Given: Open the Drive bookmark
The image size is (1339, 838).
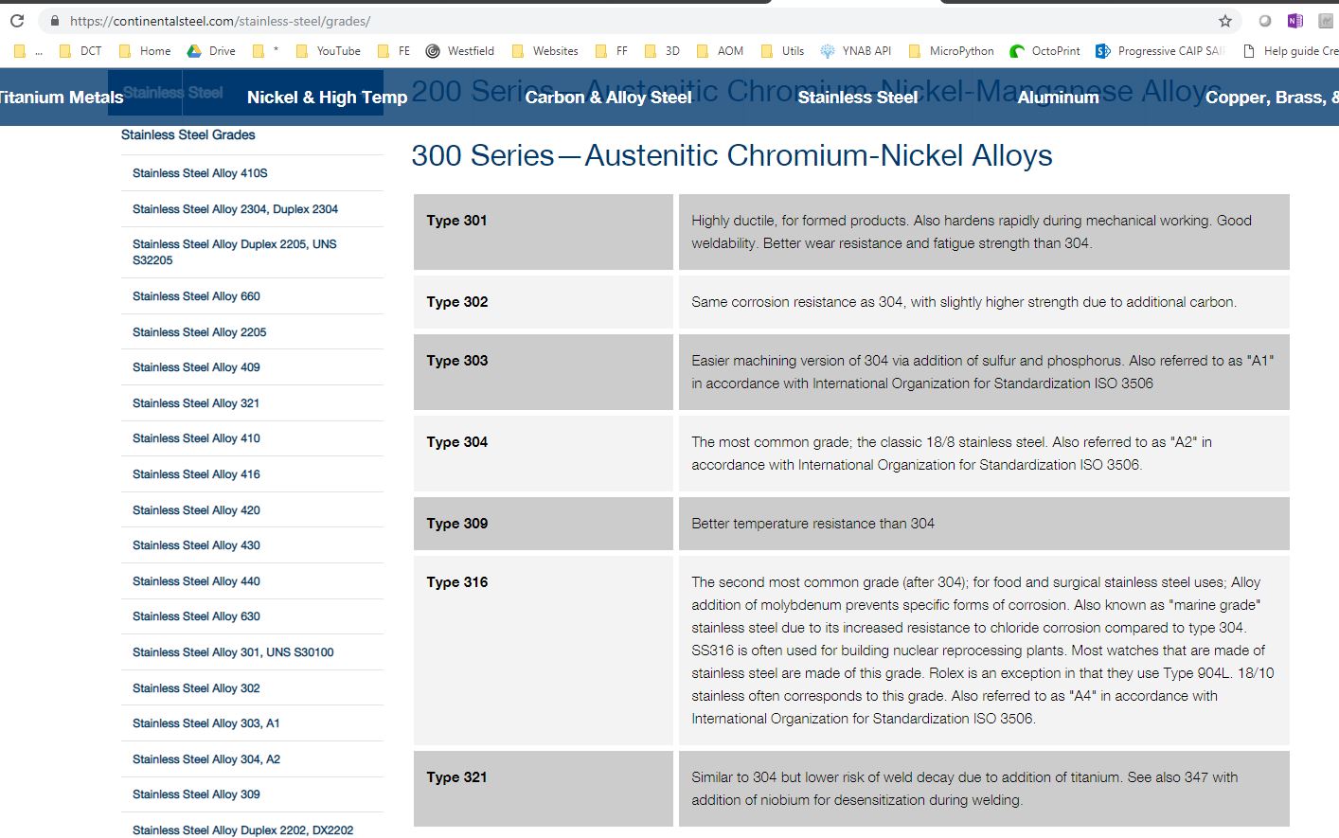Looking at the screenshot, I should [x=211, y=51].
